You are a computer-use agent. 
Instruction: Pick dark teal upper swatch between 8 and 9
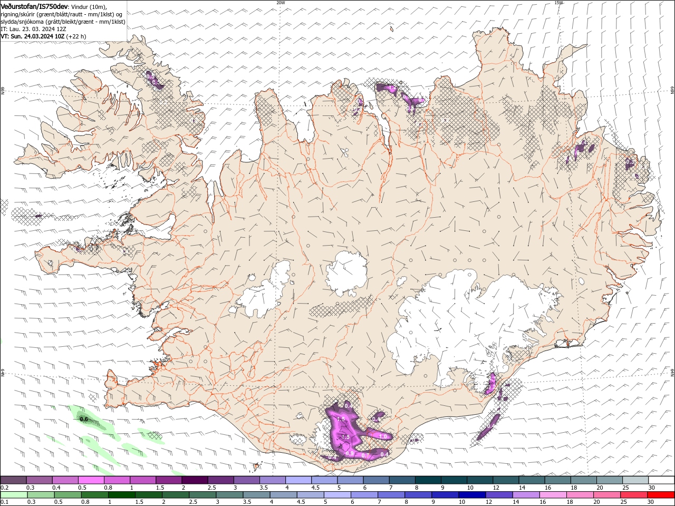point(427,480)
